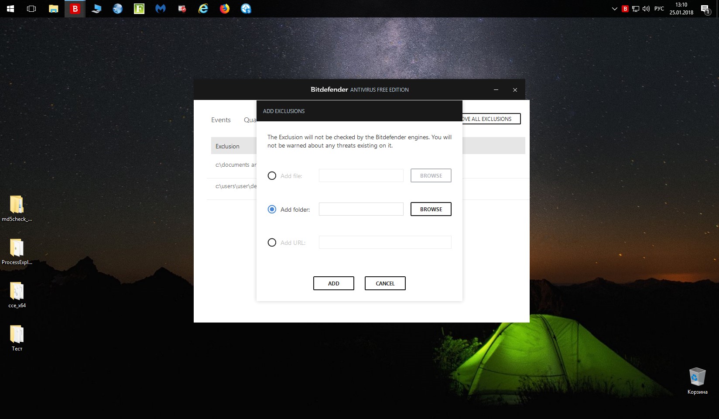This screenshot has height=419, width=719.
Task: Select the c:\users\user exclusion row
Action: click(x=236, y=186)
